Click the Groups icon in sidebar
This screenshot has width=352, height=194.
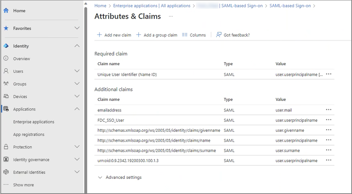6,84
